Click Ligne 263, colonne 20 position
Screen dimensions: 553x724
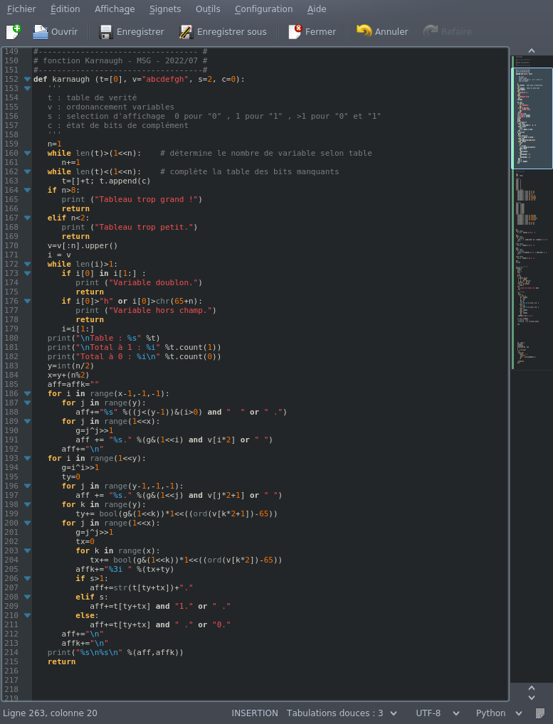pos(50,713)
